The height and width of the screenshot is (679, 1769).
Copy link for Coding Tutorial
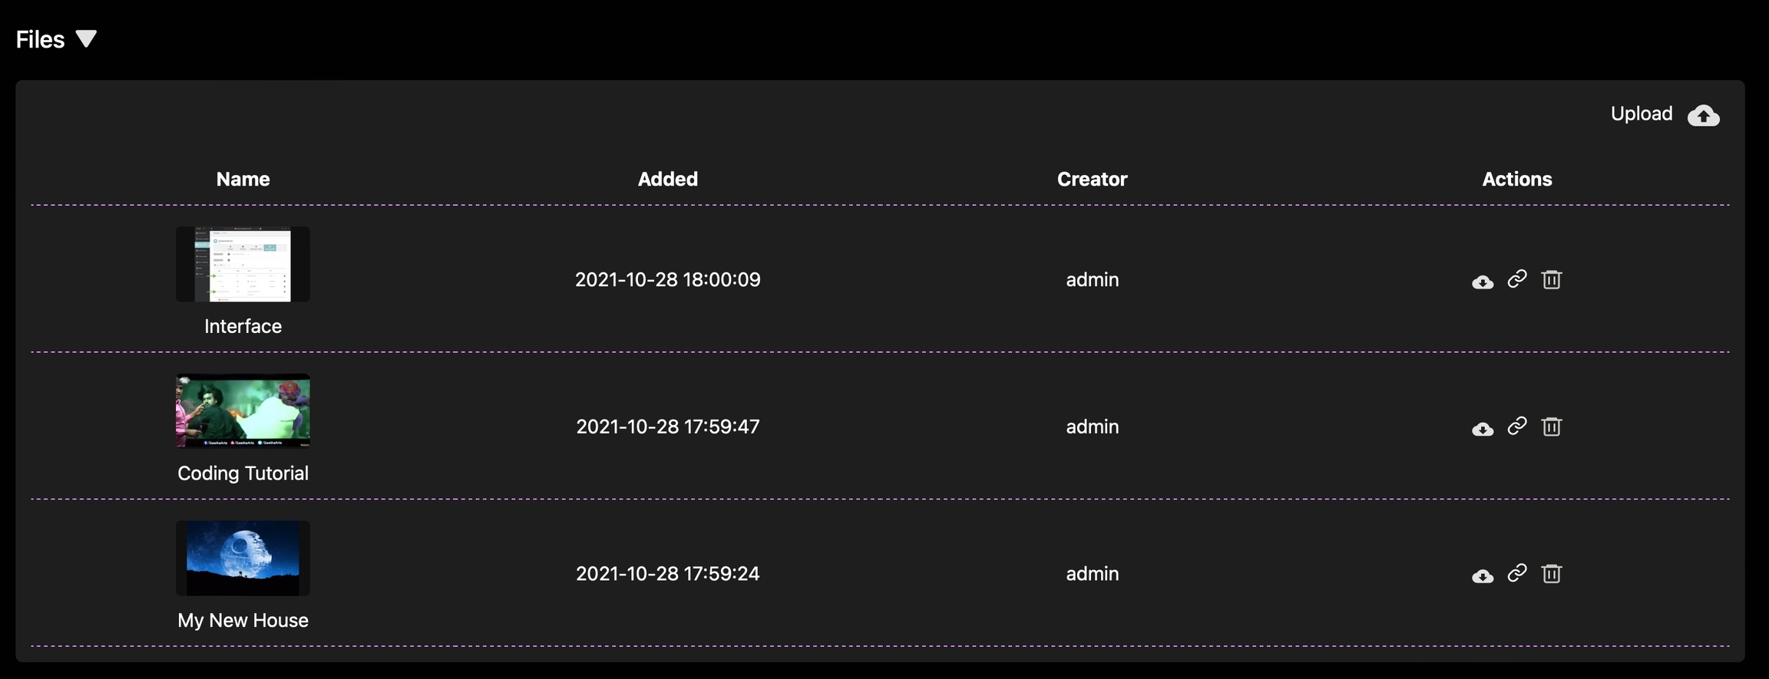(x=1517, y=426)
